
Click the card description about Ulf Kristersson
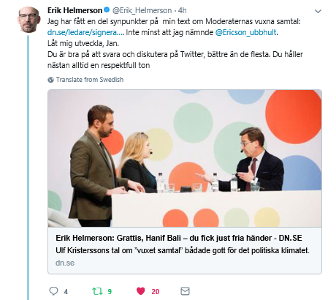click(183, 250)
